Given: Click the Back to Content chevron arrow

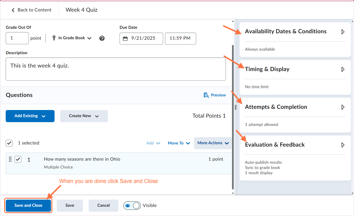Looking at the screenshot, I should pos(13,10).
